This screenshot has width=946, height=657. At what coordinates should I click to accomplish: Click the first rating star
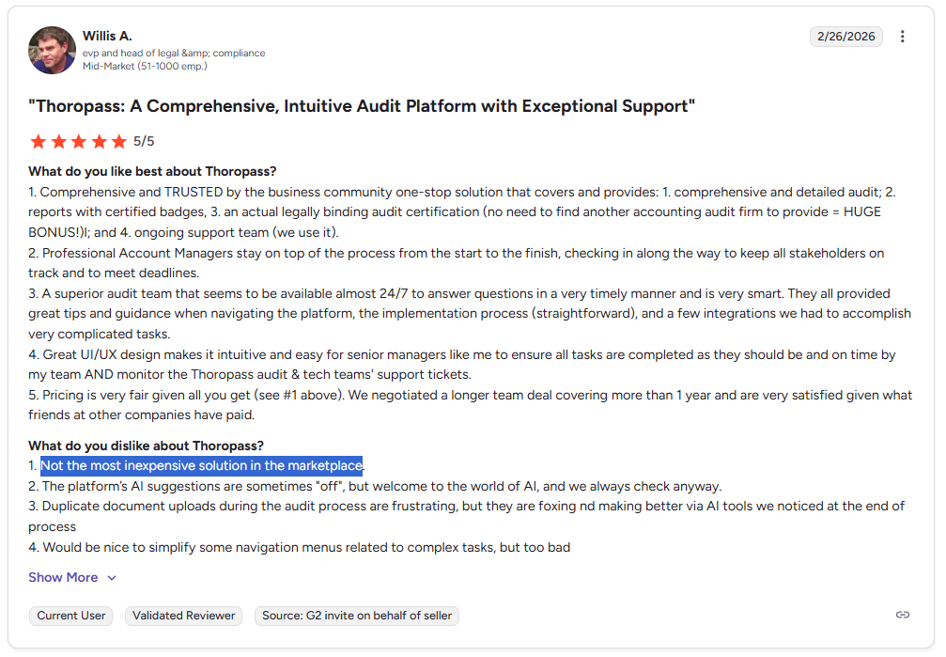pos(38,141)
